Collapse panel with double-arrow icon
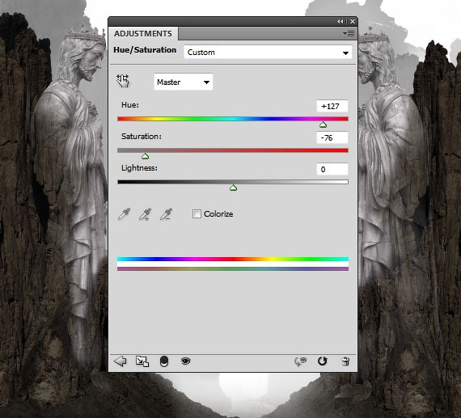The image size is (461, 418). coord(340,22)
